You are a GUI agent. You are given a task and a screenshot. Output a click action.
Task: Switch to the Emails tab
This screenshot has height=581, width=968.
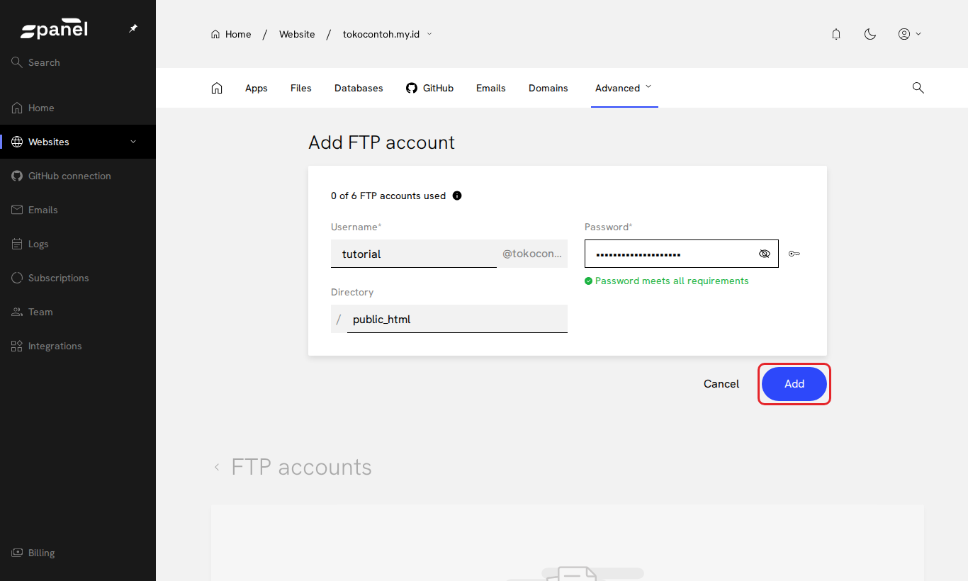(491, 88)
